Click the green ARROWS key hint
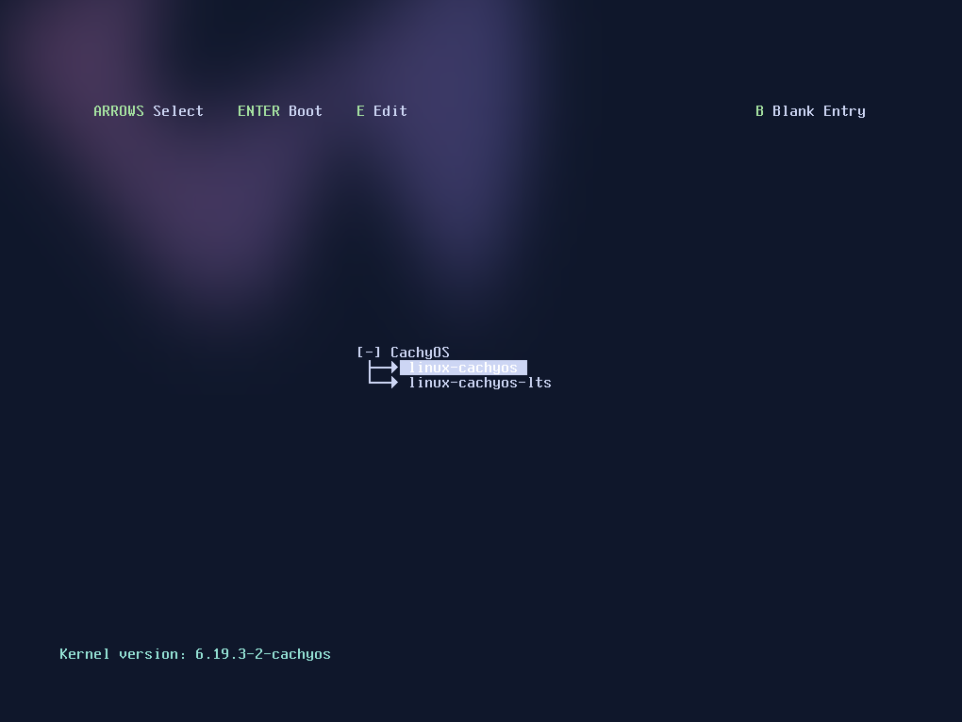The width and height of the screenshot is (962, 722). click(x=119, y=111)
